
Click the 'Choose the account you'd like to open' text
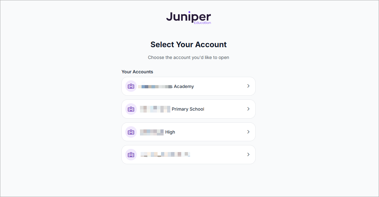pos(189,57)
